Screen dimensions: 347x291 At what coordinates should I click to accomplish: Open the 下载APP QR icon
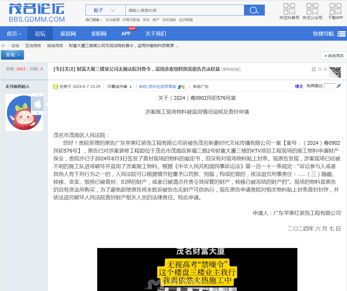(x=335, y=9)
